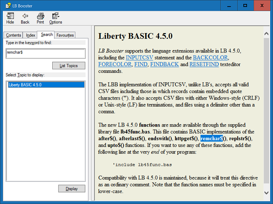273x204 pixels.
Task: Click the LB Booster title bar icon
Action: pos(8,6)
